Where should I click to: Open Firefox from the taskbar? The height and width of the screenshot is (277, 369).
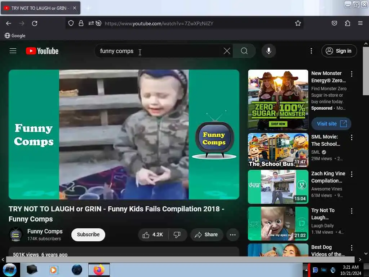tap(99, 270)
